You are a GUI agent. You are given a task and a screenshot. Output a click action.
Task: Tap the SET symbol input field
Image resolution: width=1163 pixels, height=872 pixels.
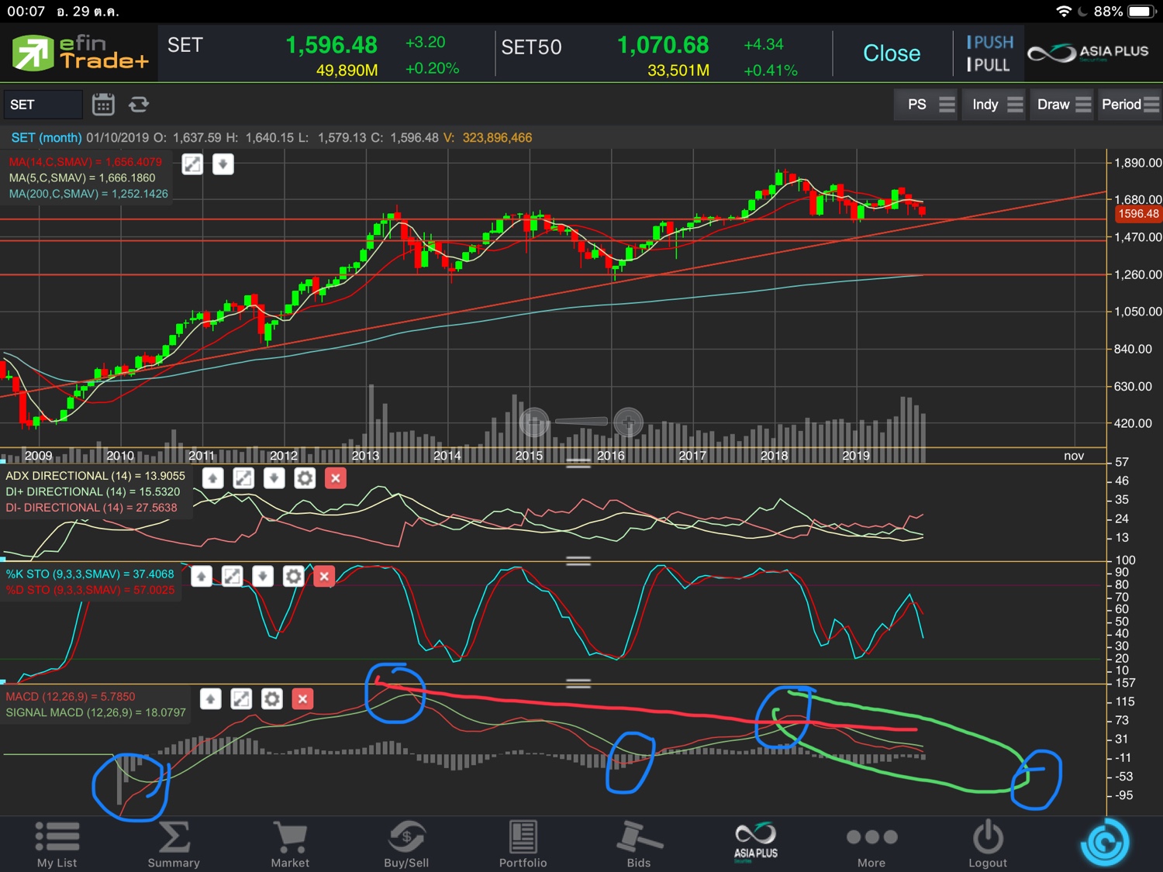43,105
